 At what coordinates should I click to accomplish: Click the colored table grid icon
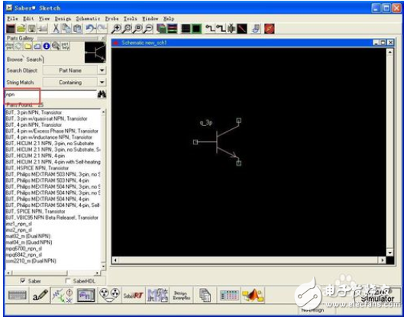point(229,296)
